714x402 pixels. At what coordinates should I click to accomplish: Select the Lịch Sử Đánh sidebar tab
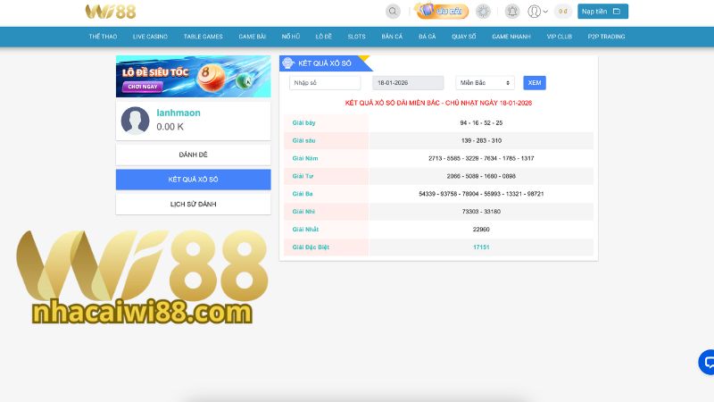pyautogui.click(x=193, y=205)
